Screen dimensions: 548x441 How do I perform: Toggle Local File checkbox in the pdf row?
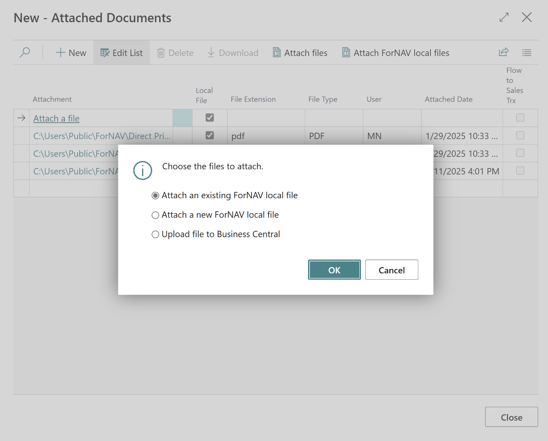point(210,135)
